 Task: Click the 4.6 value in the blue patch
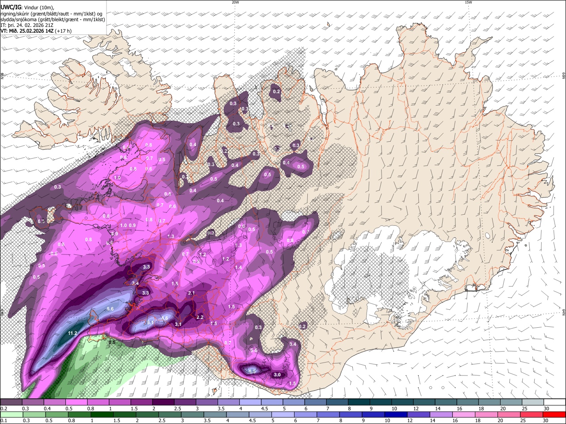point(165,318)
